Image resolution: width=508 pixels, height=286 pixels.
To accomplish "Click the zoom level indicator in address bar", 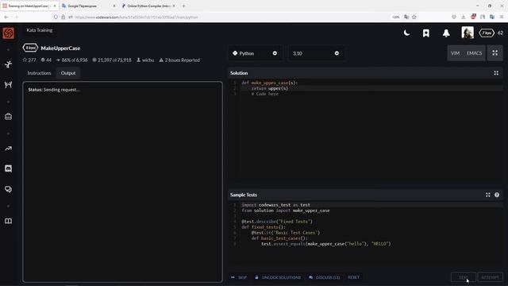I will [396, 17].
